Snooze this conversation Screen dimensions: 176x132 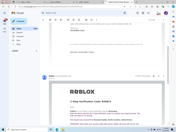(74, 20)
